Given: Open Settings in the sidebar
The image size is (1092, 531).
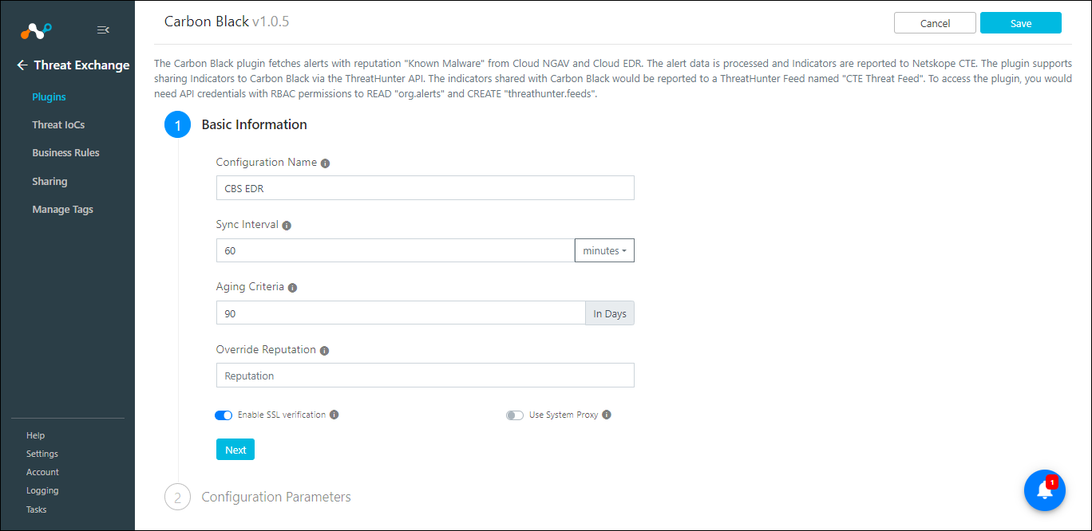Looking at the screenshot, I should click(x=42, y=454).
